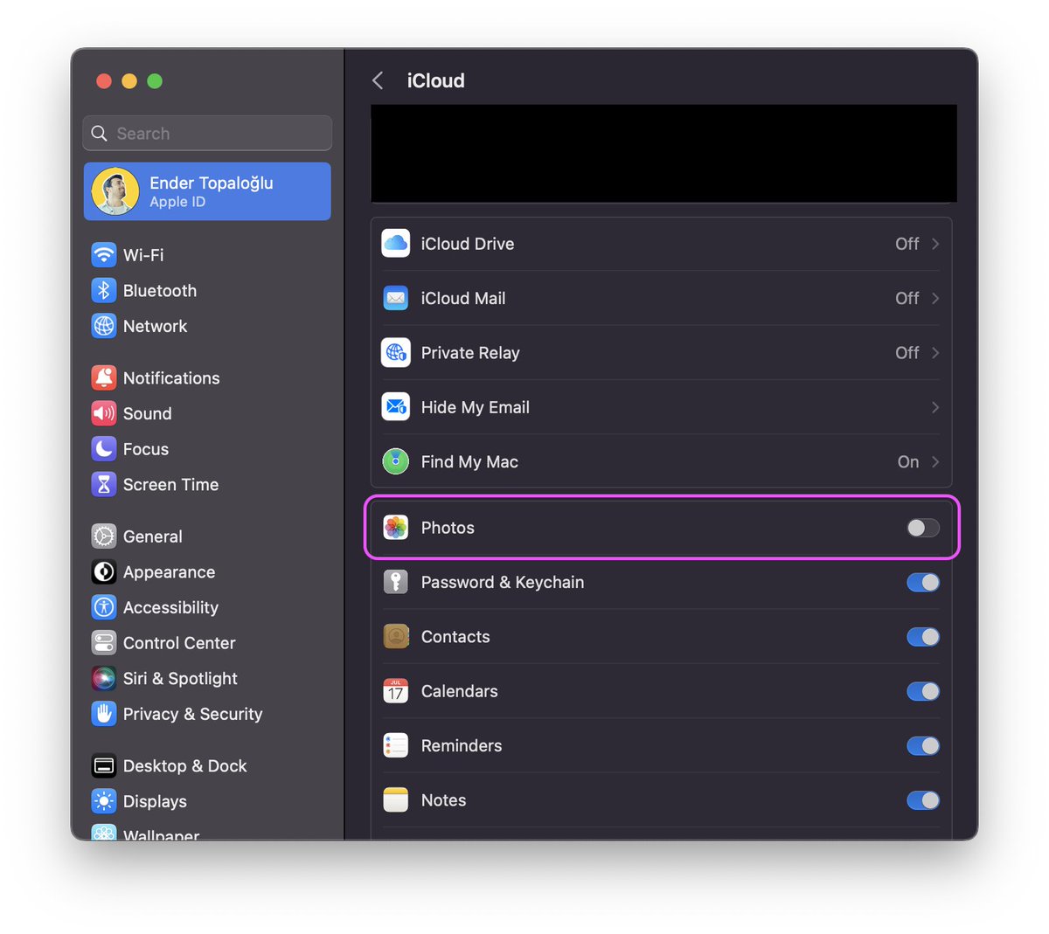Click the Sound speaker icon

(103, 413)
